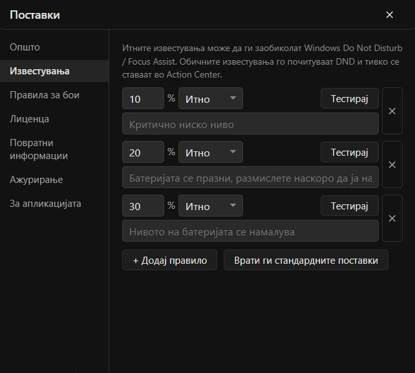Close the Поставки settings dialog

[389, 15]
